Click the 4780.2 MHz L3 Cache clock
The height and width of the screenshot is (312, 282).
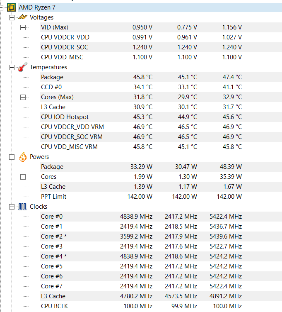point(136,296)
